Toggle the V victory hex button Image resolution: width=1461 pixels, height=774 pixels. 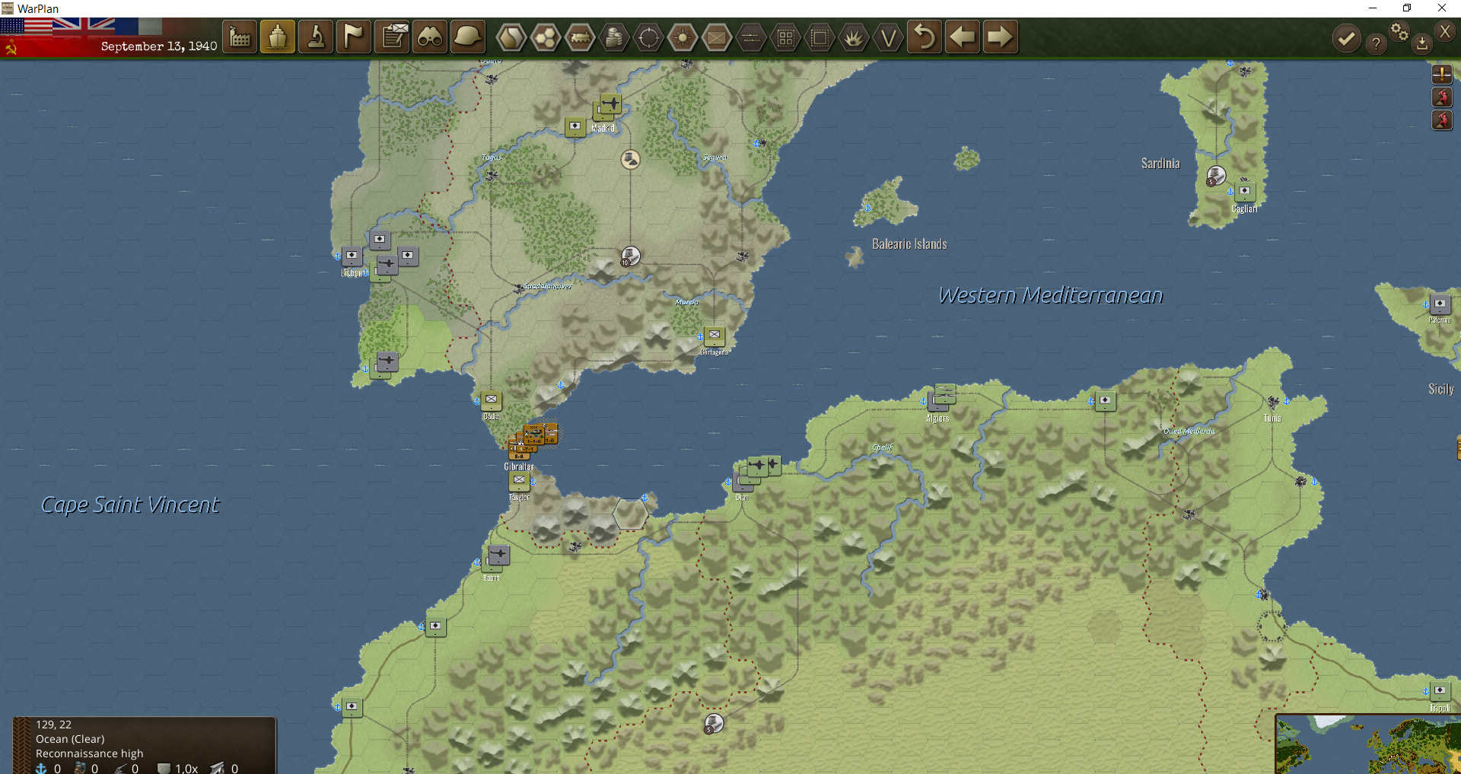[888, 37]
